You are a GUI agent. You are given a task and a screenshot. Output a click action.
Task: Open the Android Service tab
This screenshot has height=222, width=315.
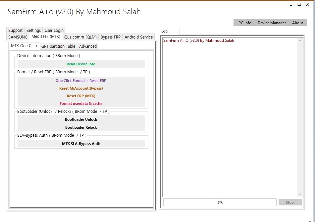(x=138, y=37)
